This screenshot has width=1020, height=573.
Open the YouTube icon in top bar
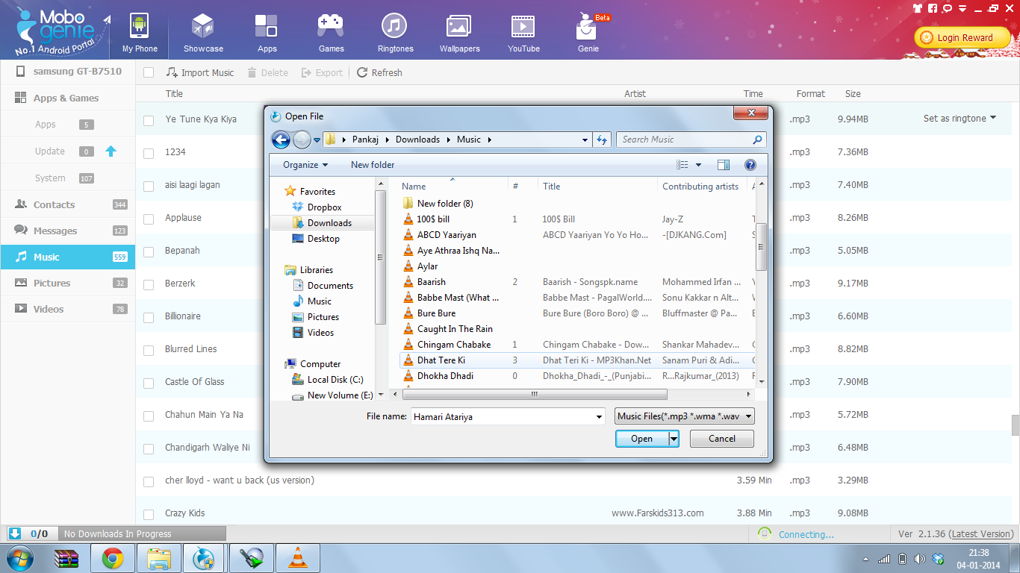pyautogui.click(x=523, y=27)
